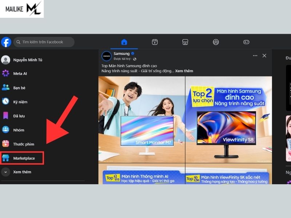Open the Marketplace shop icon in sidebar
Screen dimensions: 291x218
pyautogui.click(x=5, y=158)
